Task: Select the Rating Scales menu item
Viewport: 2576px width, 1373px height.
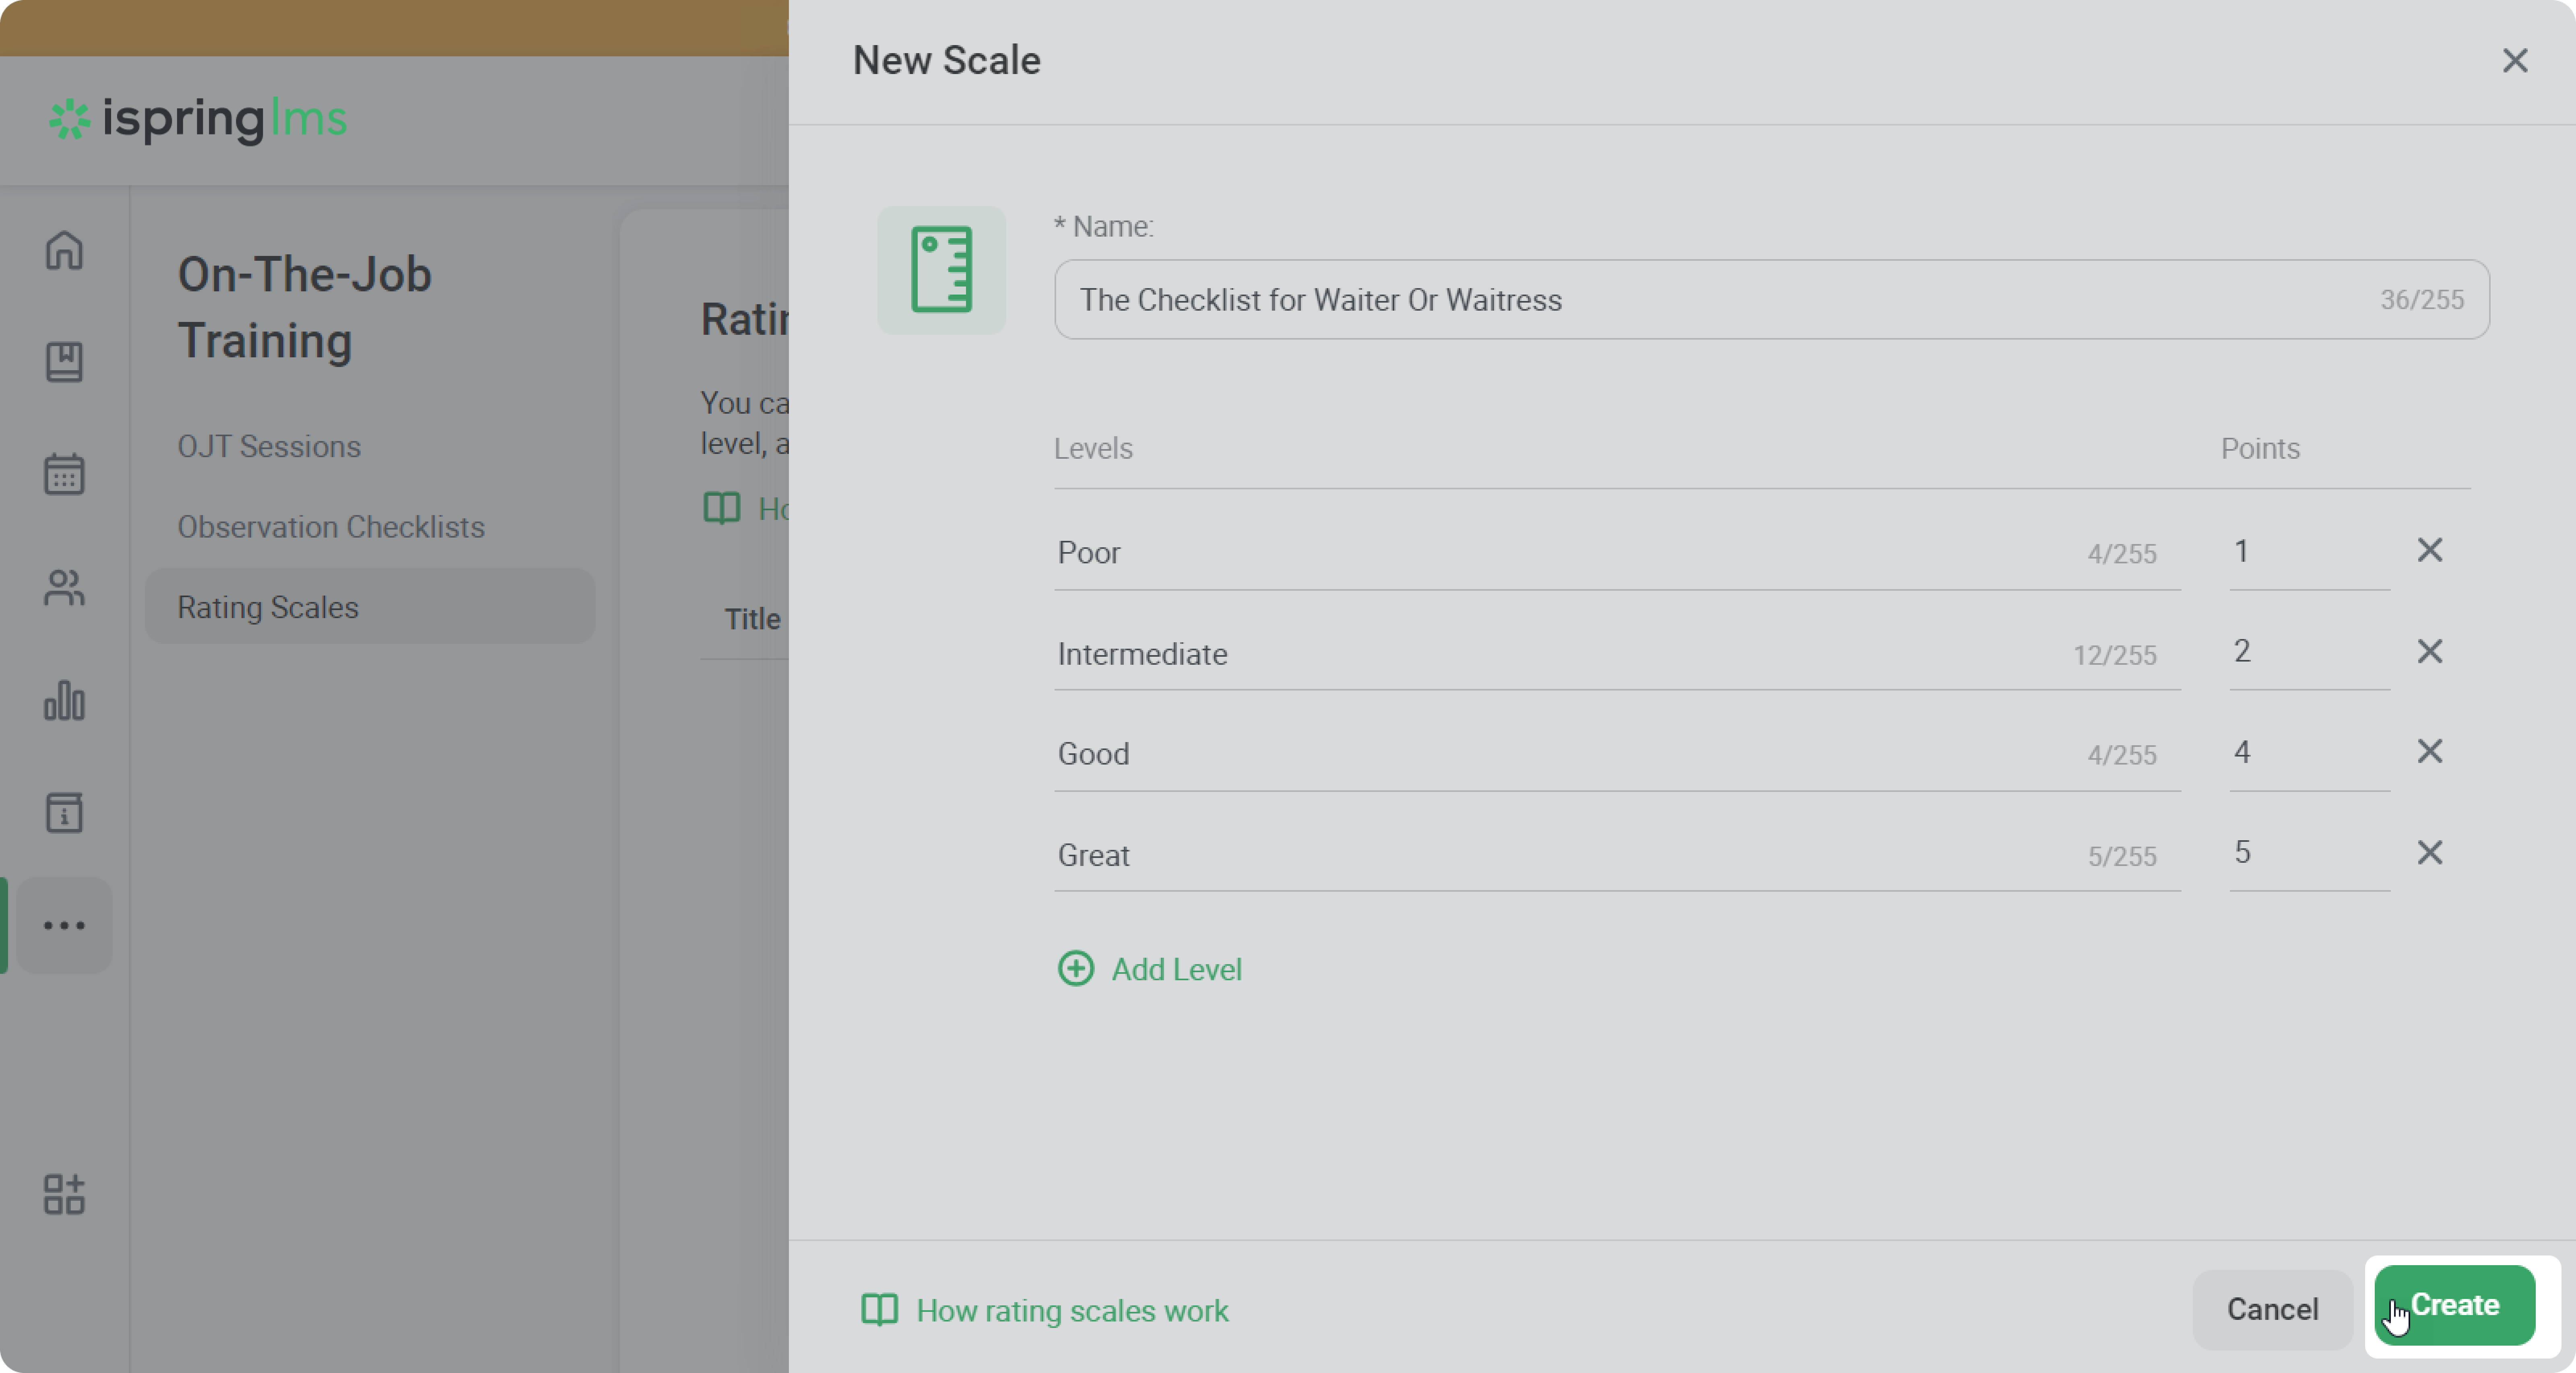Action: pyautogui.click(x=268, y=607)
